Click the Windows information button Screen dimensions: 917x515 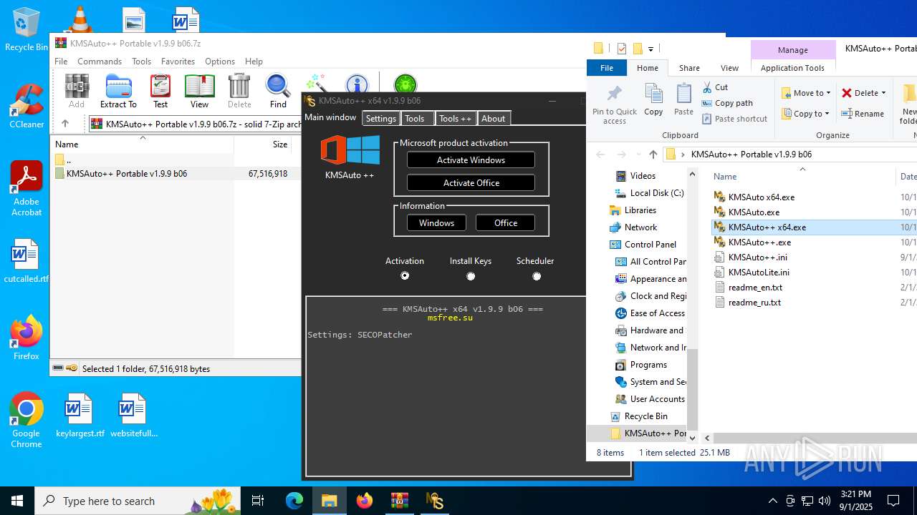click(436, 223)
